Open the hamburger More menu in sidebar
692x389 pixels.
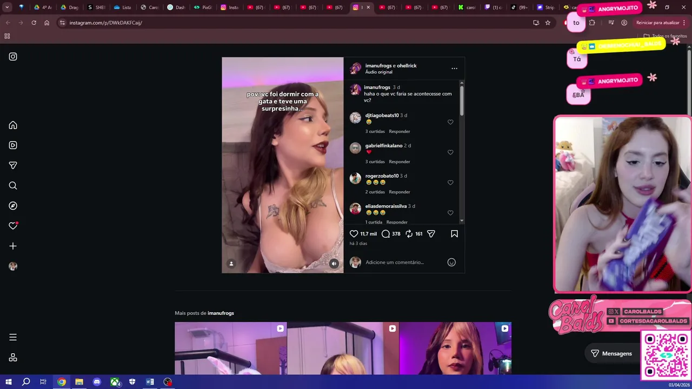click(x=13, y=337)
